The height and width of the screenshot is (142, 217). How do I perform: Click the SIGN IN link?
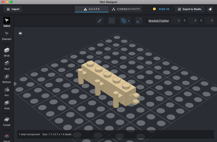(x=164, y=9)
